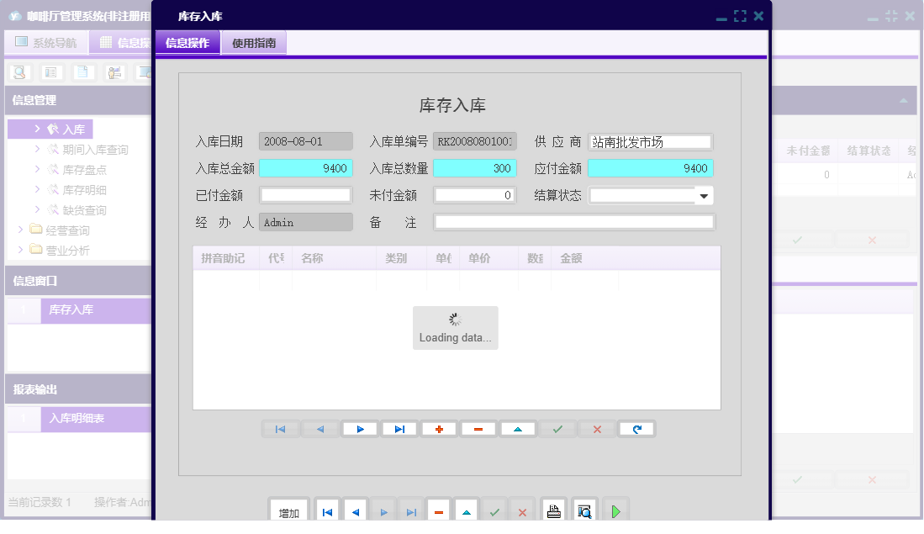
Task: Click the refresh icon on the record navigator
Action: (636, 429)
